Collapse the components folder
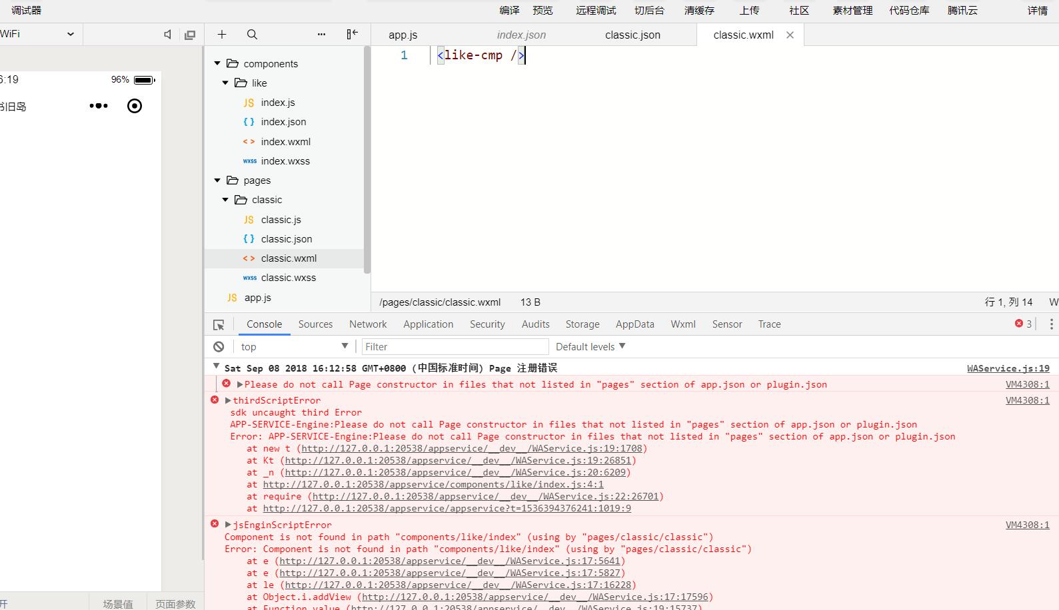 (x=217, y=64)
